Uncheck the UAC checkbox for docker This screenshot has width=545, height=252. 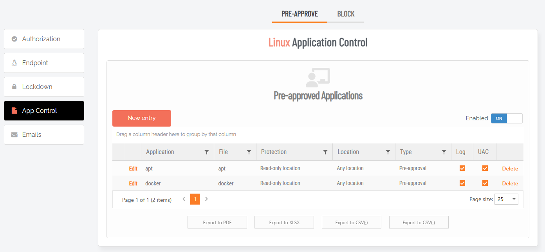click(x=485, y=183)
